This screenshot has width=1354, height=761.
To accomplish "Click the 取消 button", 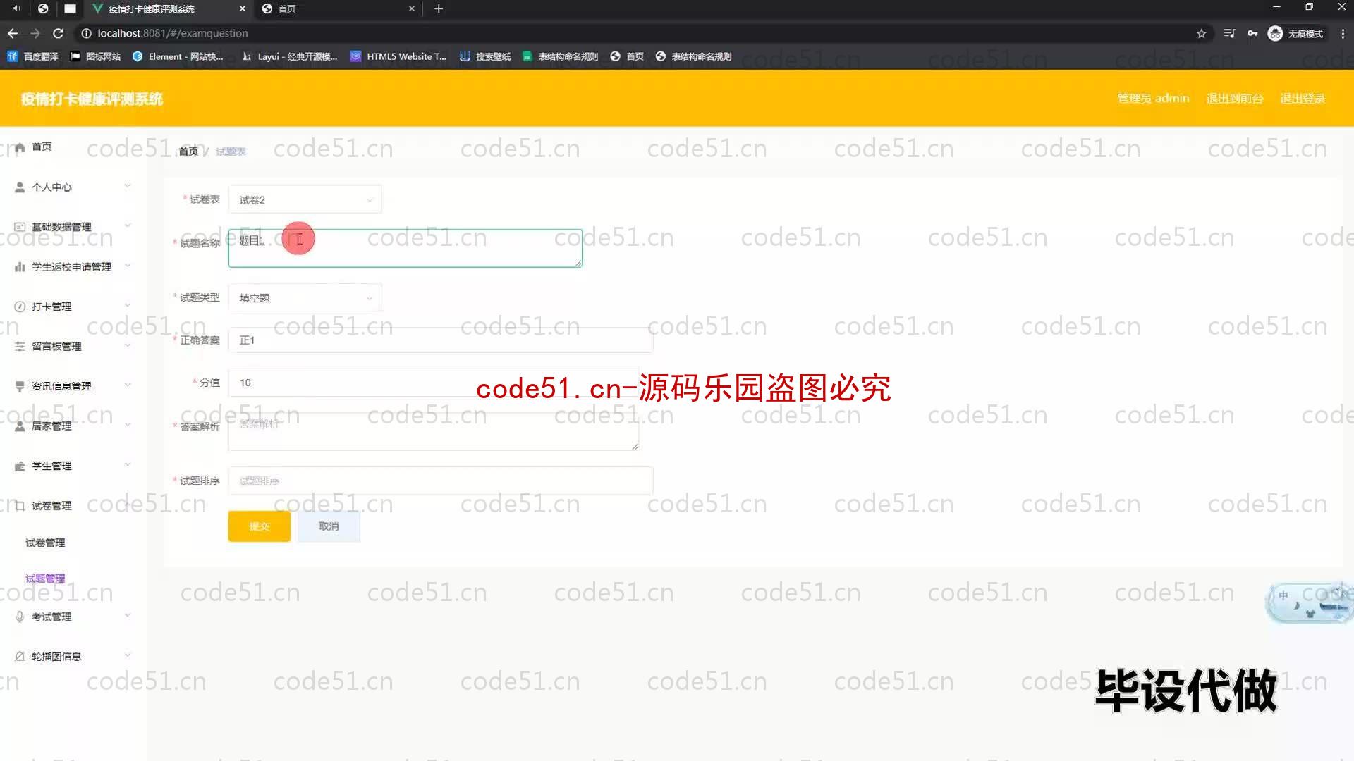I will pyautogui.click(x=329, y=526).
